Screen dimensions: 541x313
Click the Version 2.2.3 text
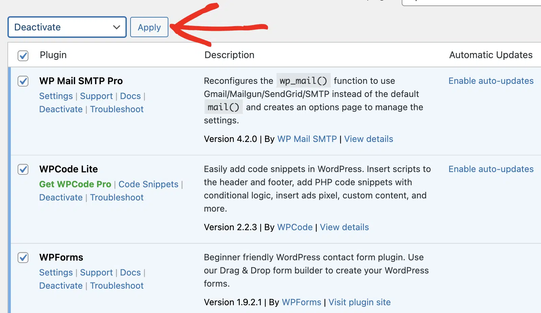coord(230,227)
